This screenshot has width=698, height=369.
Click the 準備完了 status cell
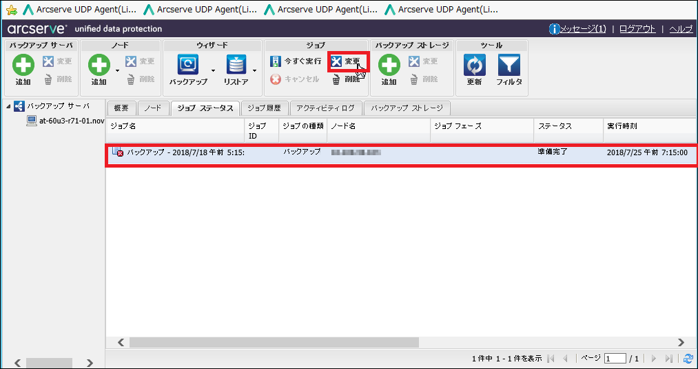pos(553,152)
